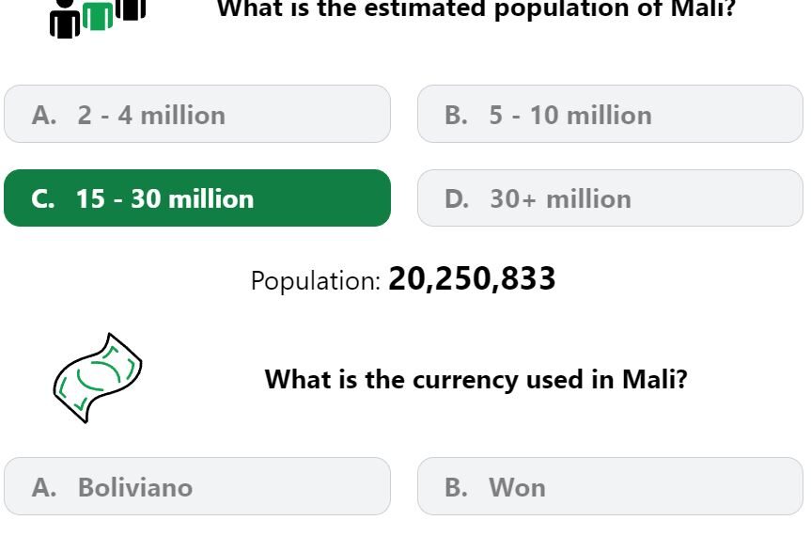Click the banknote currency icon

[x=98, y=378]
